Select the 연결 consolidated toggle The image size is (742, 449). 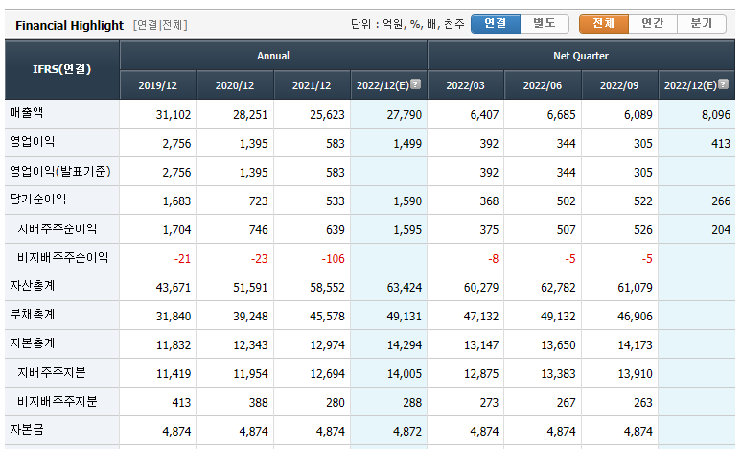pos(496,23)
